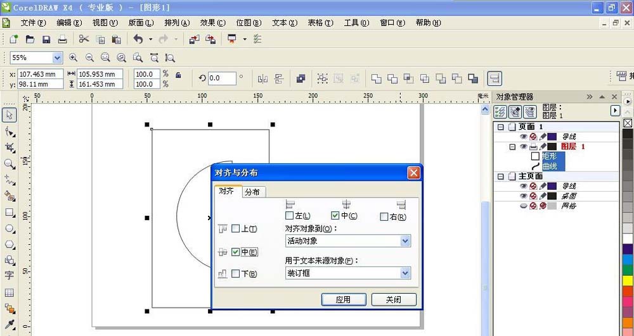The image size is (634, 336).
Task: Select the Text tool (字)
Action: pos(10,276)
